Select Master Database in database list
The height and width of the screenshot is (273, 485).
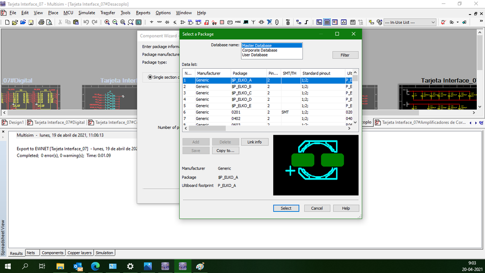point(271,45)
